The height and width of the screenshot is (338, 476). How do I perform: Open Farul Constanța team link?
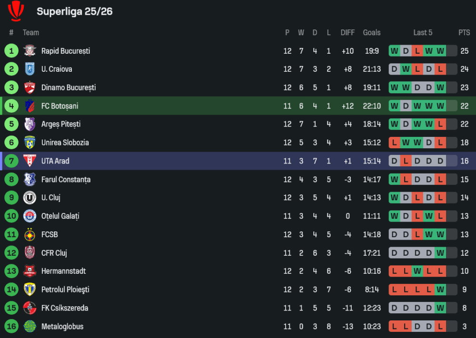[66, 179]
